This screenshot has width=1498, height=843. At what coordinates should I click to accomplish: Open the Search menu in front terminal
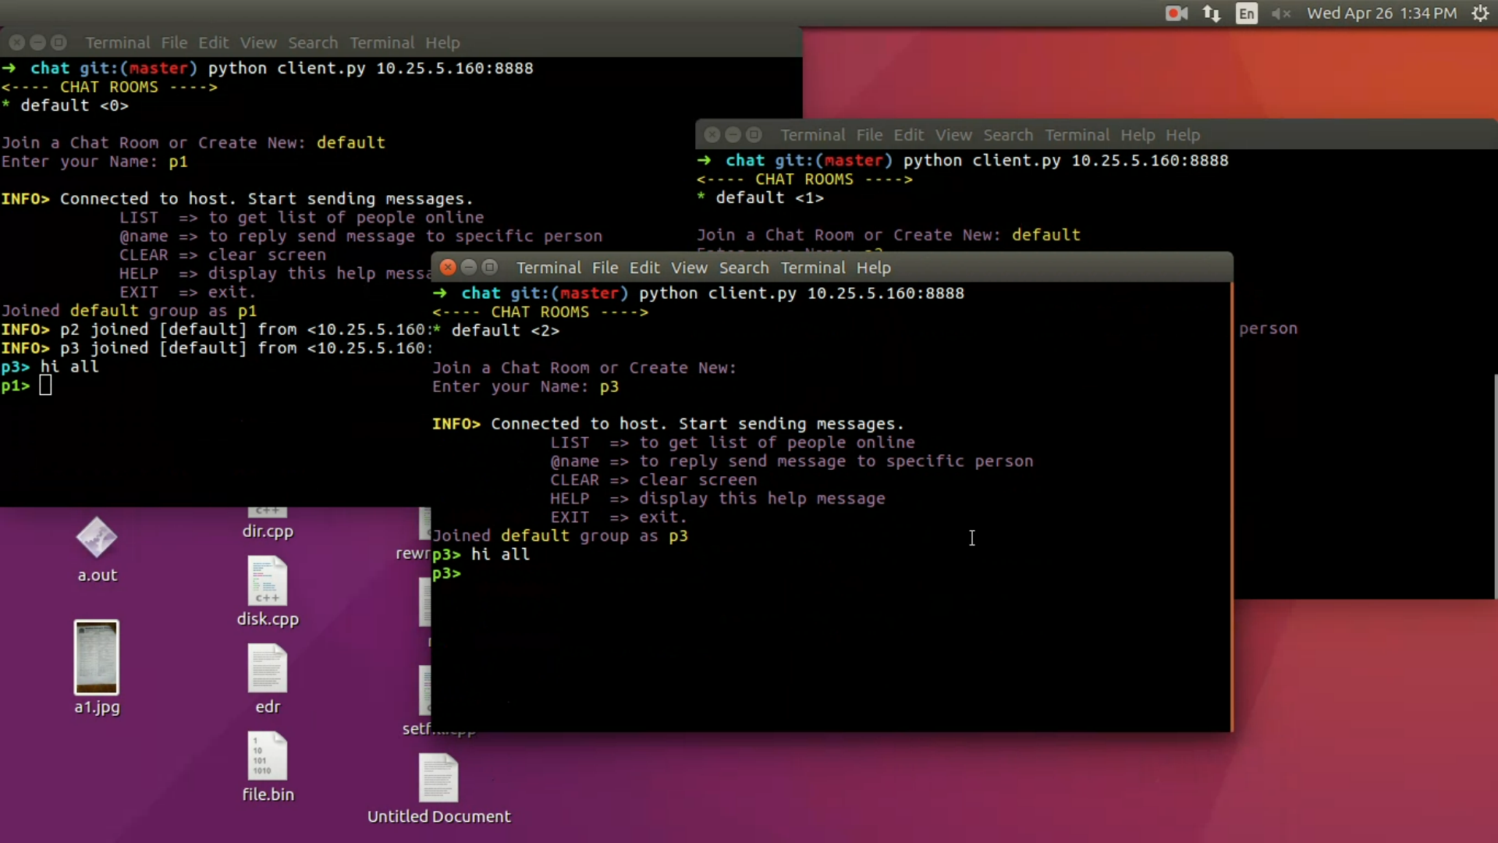[x=744, y=268]
